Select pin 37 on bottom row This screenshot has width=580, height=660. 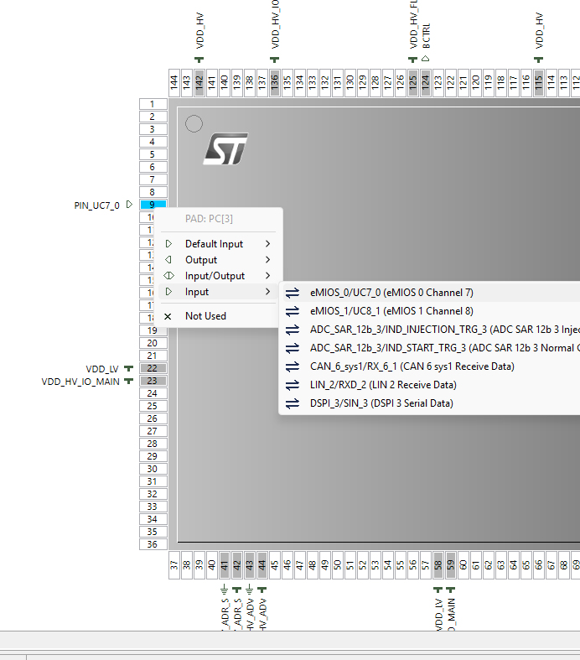coord(174,565)
